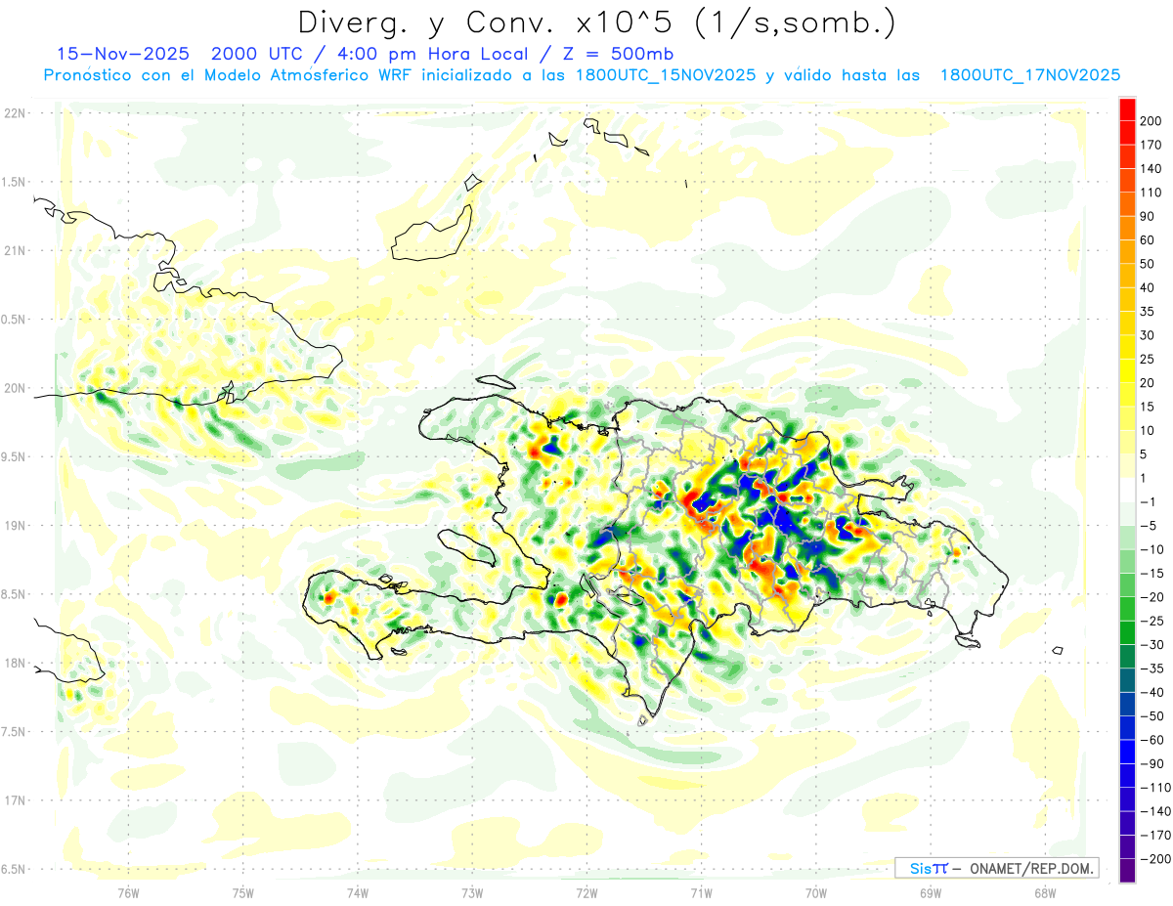This screenshot has width=1173, height=906.
Task: Click the colorbar label '-25'
Action: (1153, 622)
